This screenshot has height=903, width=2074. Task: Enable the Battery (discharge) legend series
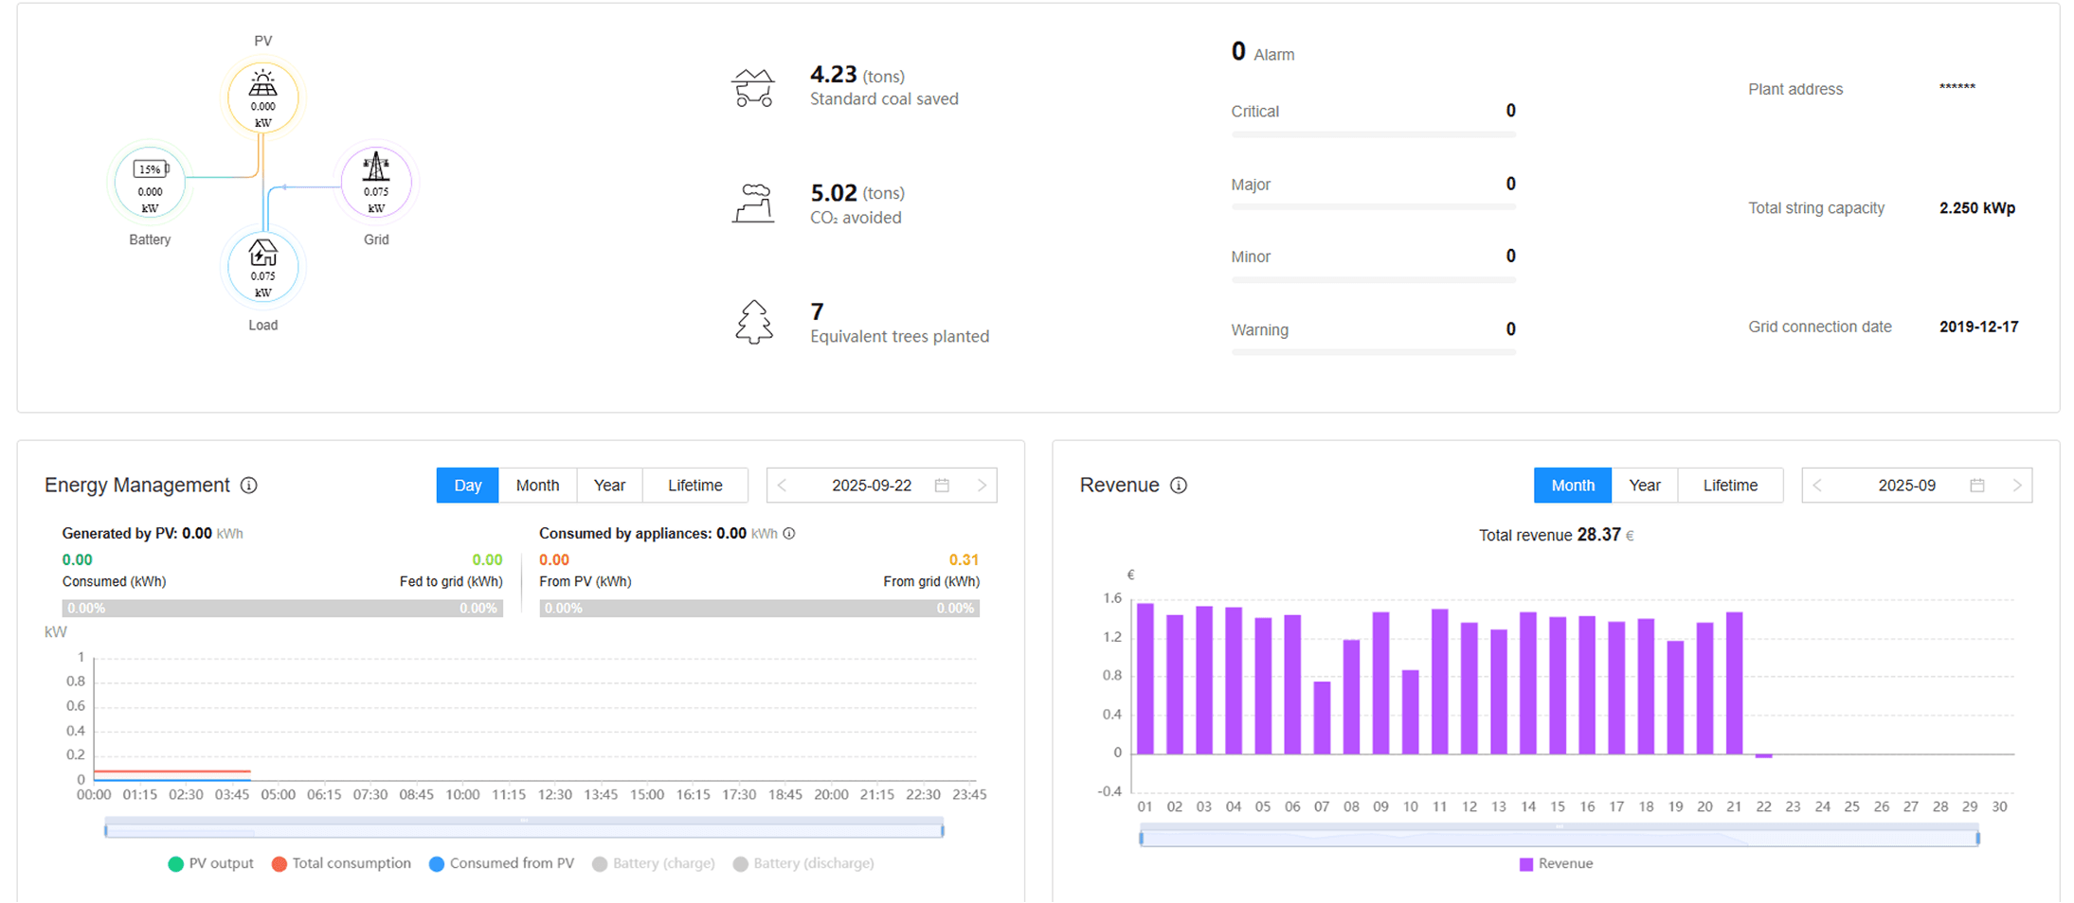[803, 863]
